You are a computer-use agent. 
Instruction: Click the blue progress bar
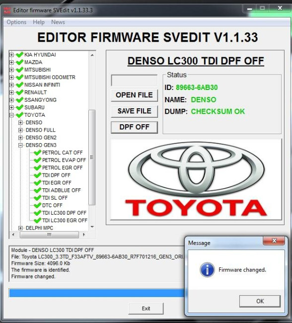click(96, 293)
